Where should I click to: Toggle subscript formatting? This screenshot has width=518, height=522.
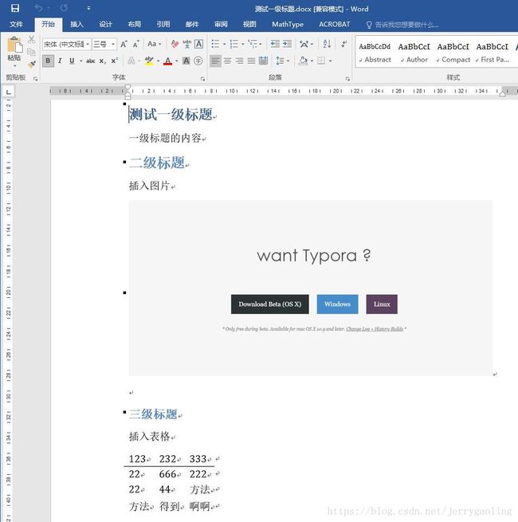[x=103, y=61]
